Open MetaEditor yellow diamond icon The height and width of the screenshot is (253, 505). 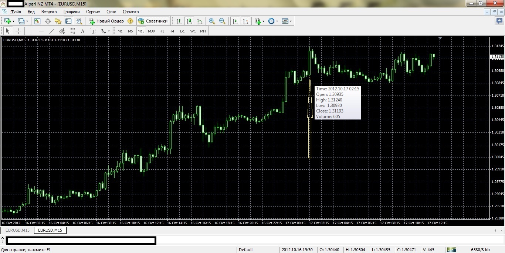pos(130,21)
